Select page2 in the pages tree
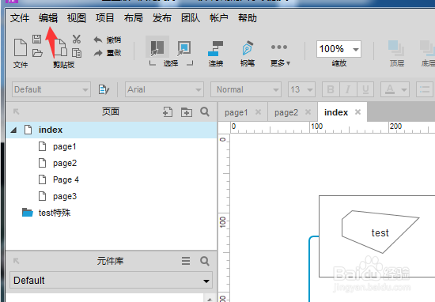The height and width of the screenshot is (302, 435). [x=65, y=163]
